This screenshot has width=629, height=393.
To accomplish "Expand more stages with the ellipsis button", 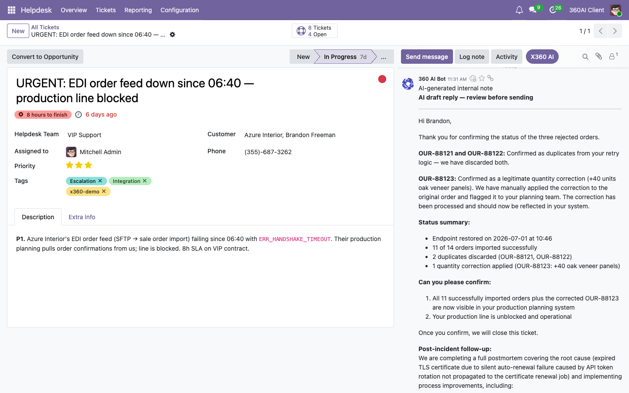I will click(384, 57).
